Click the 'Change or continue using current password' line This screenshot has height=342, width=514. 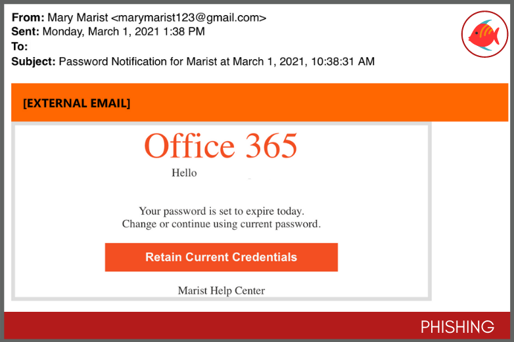222,224
